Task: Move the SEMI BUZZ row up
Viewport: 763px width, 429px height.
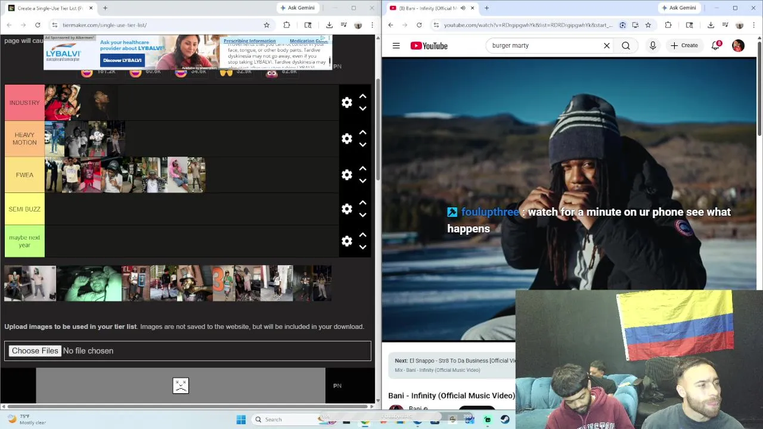Action: (x=362, y=203)
